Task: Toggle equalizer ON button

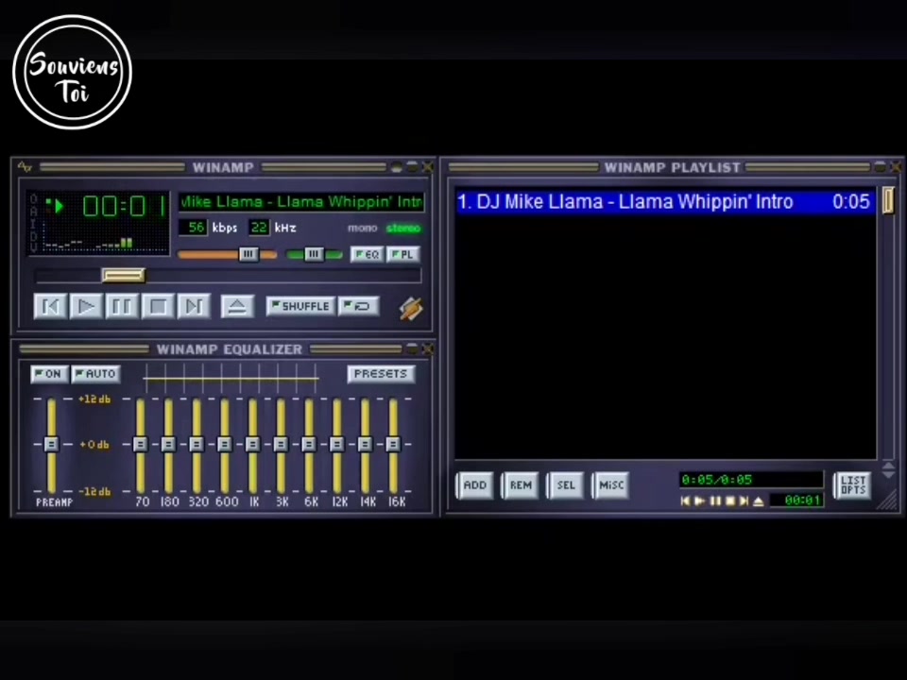Action: [50, 374]
